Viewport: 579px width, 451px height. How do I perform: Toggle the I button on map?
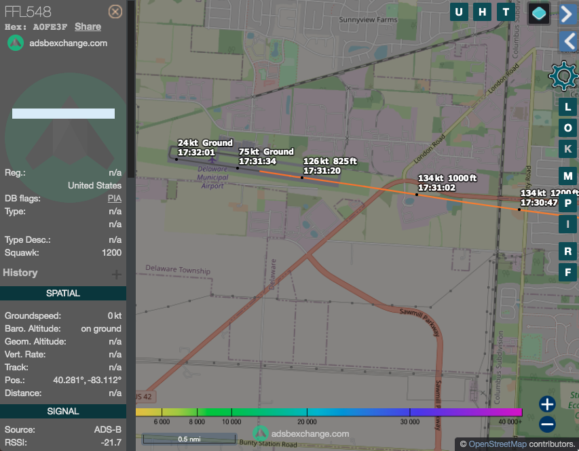567,224
